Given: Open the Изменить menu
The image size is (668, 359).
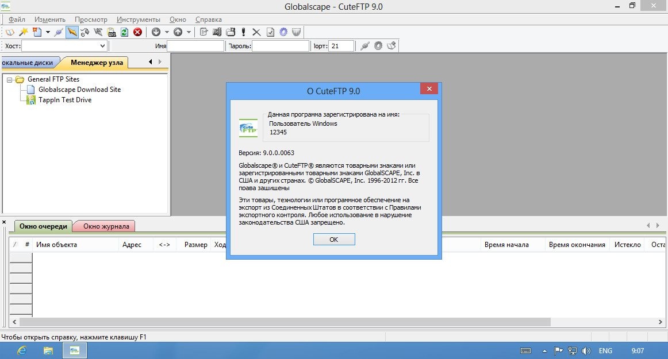Looking at the screenshot, I should (50, 19).
